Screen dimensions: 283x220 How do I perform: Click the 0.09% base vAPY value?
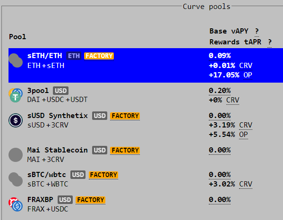(x=220, y=56)
